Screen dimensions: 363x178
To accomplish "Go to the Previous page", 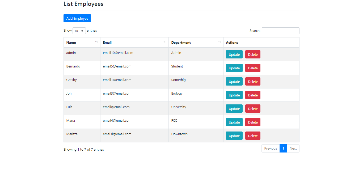I will pyautogui.click(x=271, y=149).
